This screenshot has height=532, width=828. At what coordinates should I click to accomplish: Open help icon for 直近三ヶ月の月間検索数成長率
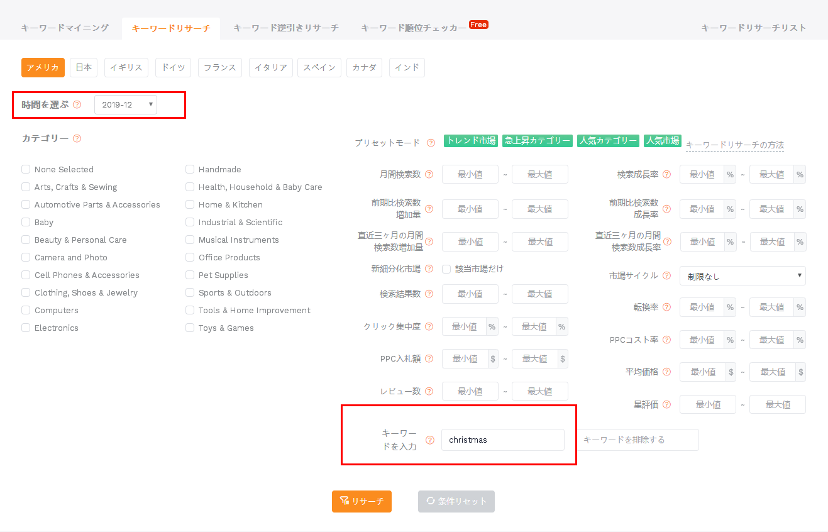(x=667, y=241)
